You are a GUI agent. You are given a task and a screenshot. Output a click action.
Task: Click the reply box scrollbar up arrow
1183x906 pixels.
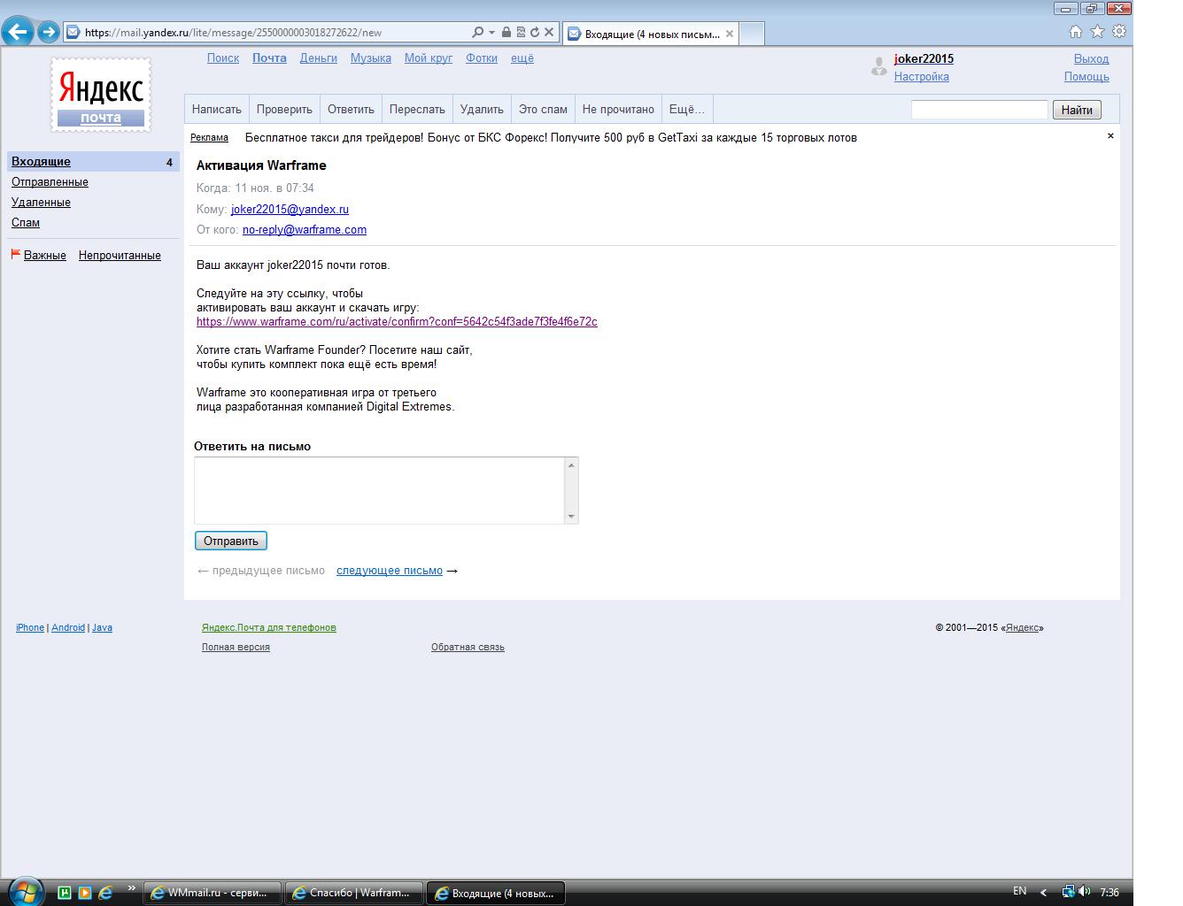pos(571,465)
